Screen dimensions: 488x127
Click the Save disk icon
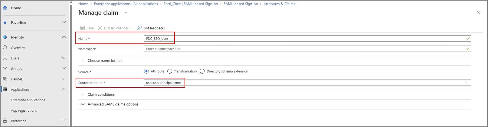[83, 28]
